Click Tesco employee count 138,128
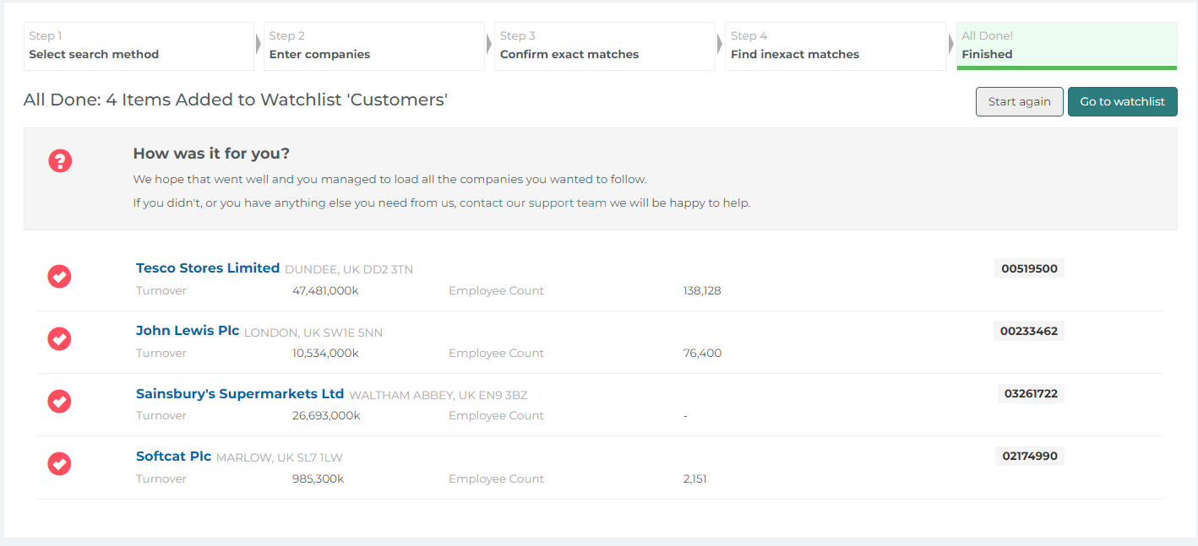 (x=702, y=290)
